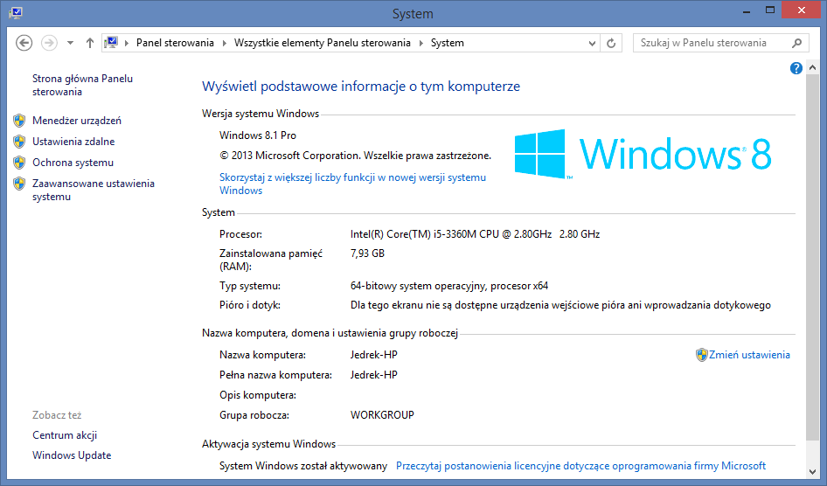Open Centrum akcji
Viewport: 827px width, 486px height.
point(65,435)
